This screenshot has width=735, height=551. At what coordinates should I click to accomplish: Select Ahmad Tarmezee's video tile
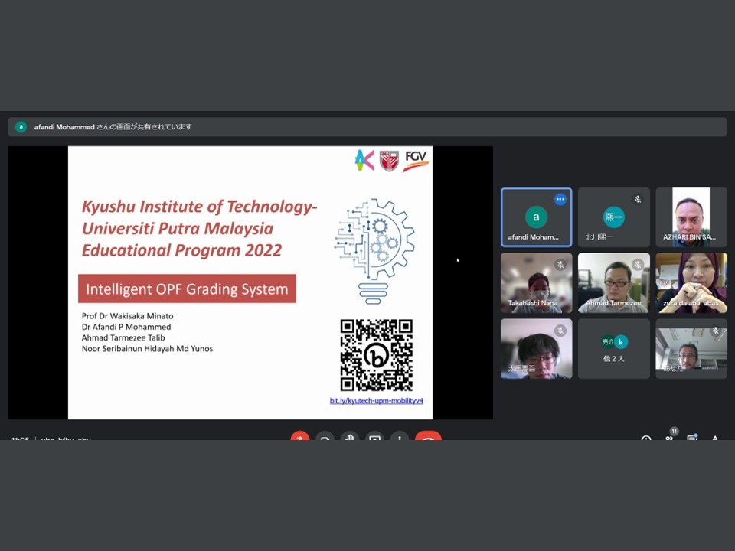(613, 283)
